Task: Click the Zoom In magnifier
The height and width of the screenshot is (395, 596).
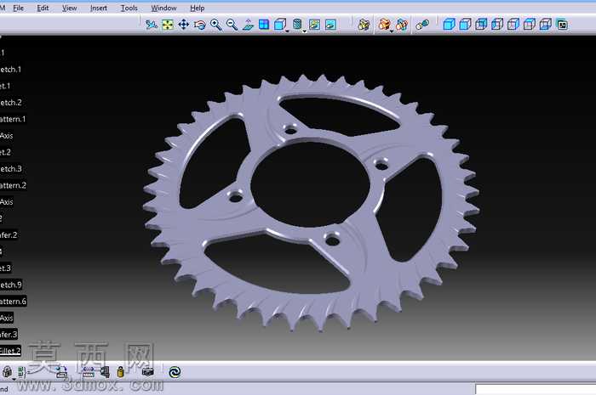Action: [x=216, y=25]
